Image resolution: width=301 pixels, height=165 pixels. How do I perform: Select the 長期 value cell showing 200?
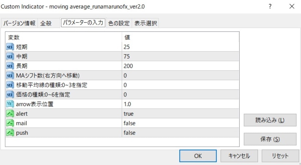(x=180, y=66)
